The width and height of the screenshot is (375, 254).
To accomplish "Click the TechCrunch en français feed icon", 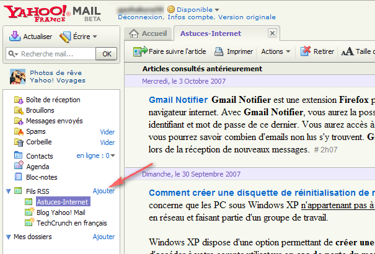I will pos(29,222).
